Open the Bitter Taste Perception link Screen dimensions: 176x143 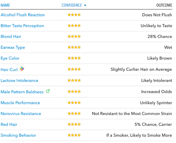(x=22, y=26)
